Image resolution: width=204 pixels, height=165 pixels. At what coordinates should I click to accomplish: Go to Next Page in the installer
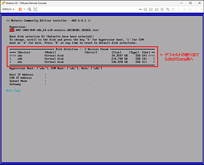click(13, 91)
